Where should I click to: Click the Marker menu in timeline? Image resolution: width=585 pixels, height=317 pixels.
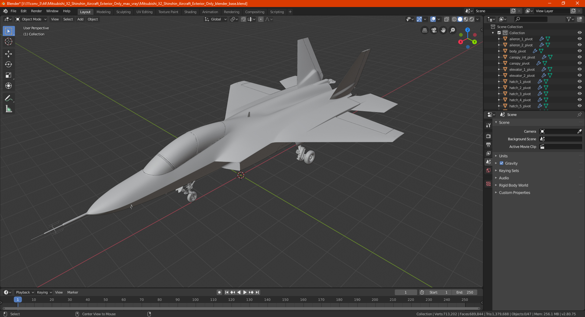tap(73, 292)
